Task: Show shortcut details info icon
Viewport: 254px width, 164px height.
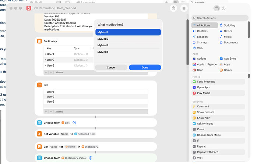Action: click(224, 8)
